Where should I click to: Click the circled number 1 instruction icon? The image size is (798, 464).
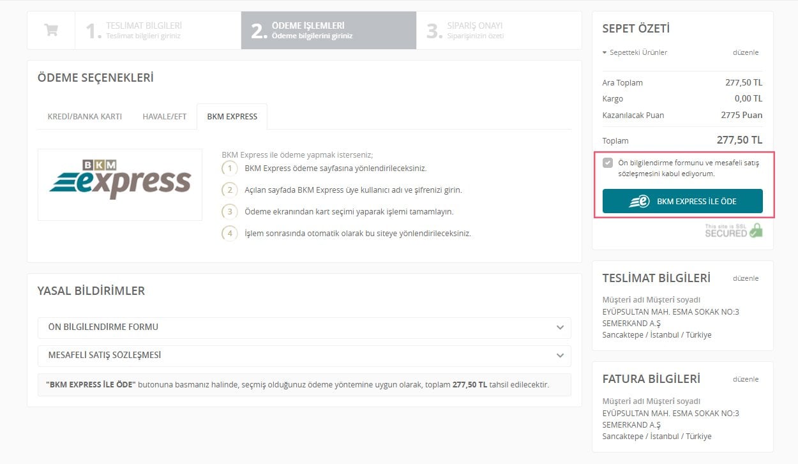coord(229,168)
